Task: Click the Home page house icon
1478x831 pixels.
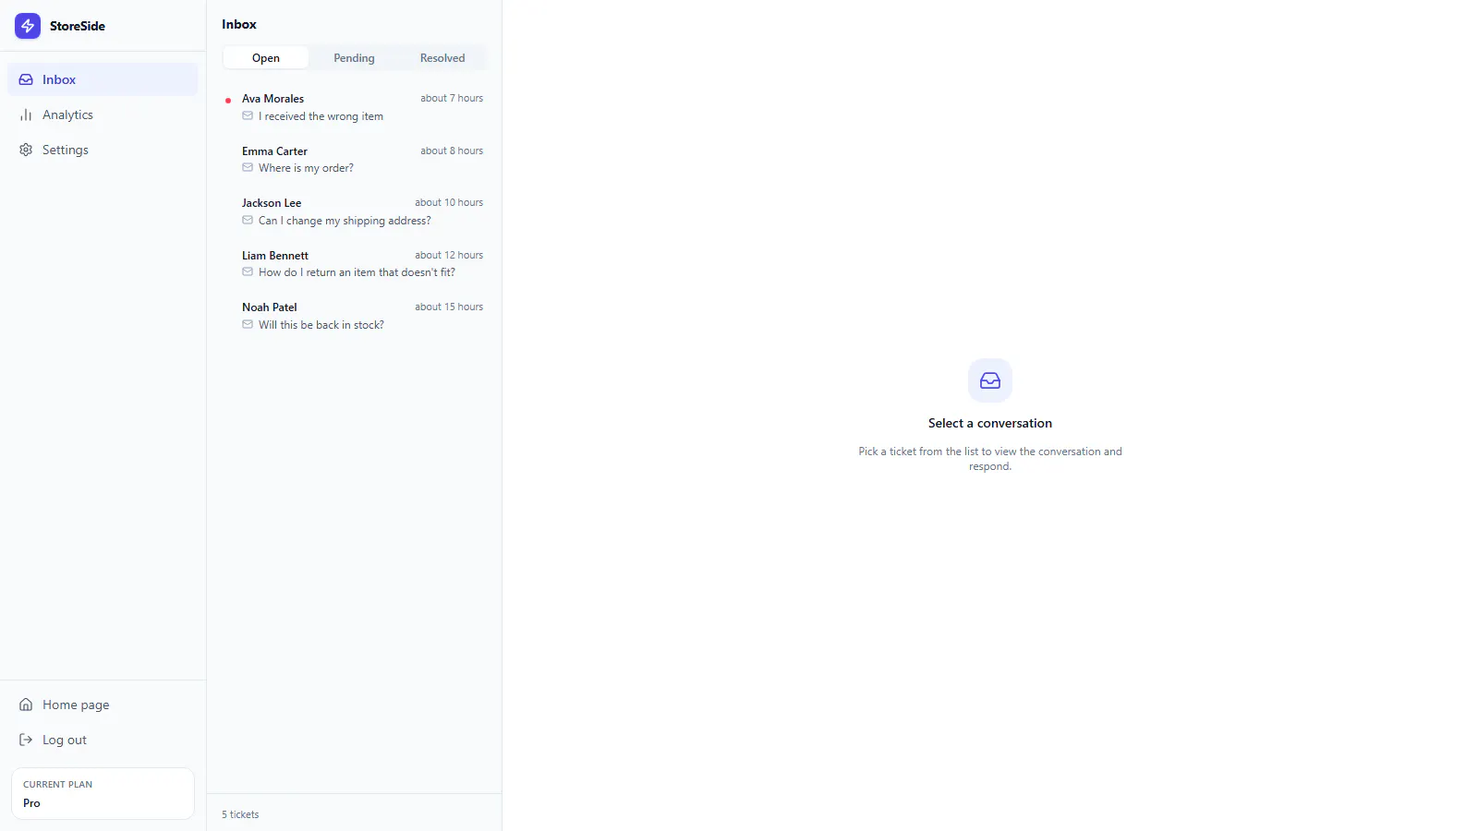Action: tap(26, 705)
